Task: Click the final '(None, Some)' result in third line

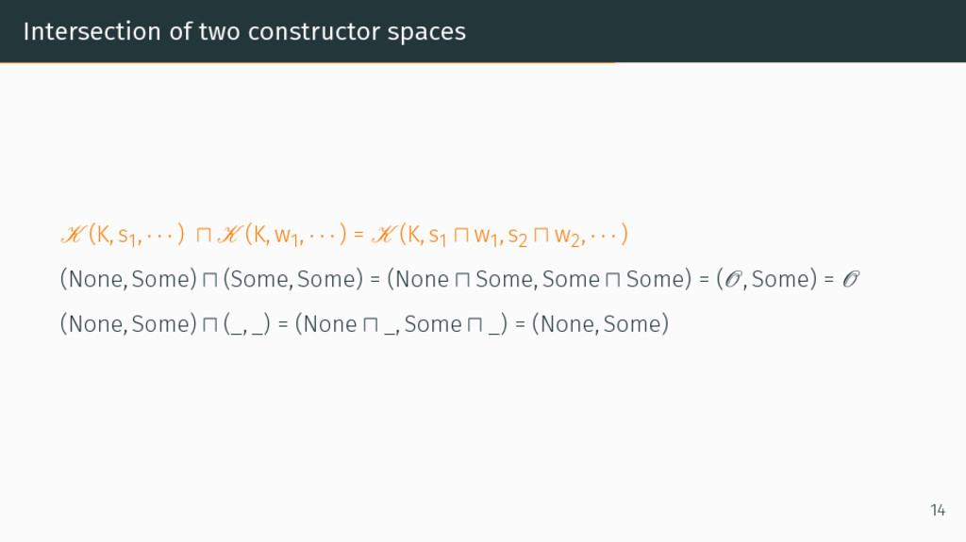Action: click(600, 324)
